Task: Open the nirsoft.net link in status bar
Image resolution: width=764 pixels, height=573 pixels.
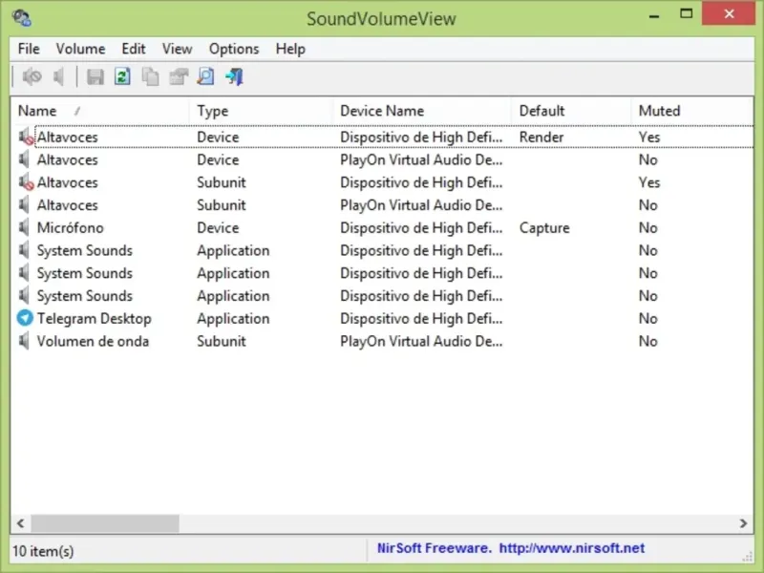Action: point(571,548)
